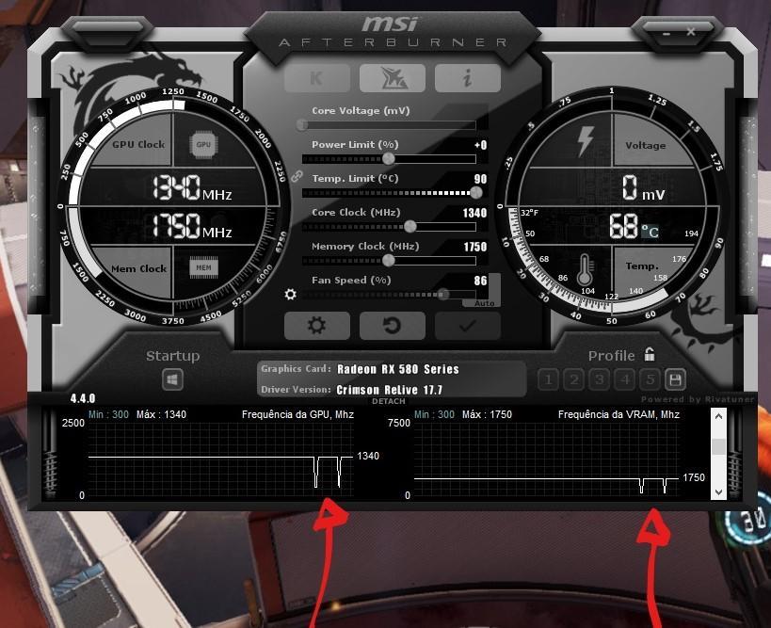Image resolution: width=771 pixels, height=628 pixels.
Task: Click the thermometer temperature icon
Action: (585, 269)
